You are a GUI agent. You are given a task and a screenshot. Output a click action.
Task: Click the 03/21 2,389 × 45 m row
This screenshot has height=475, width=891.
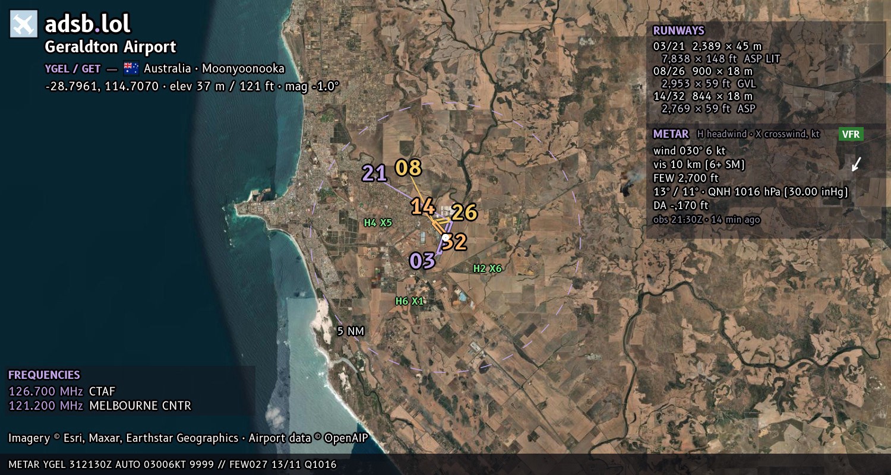click(707, 46)
